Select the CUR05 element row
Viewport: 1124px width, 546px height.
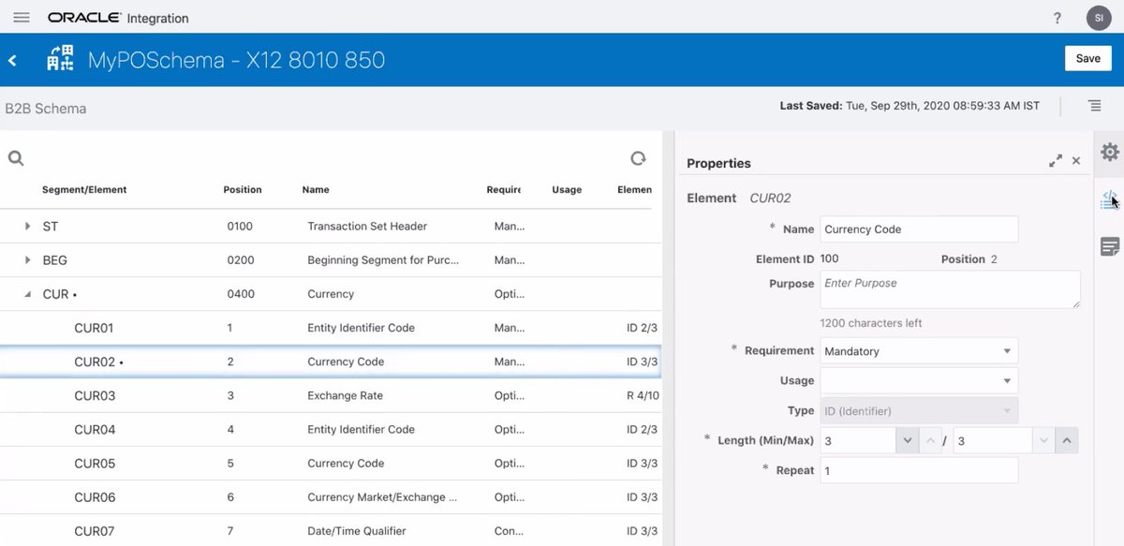(331, 463)
